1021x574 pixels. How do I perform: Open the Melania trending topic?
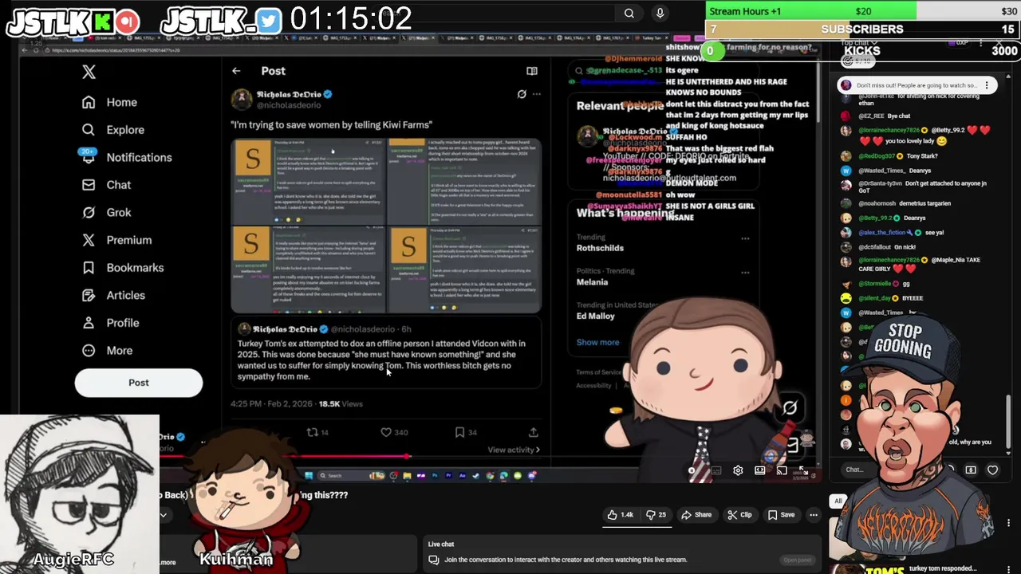592,282
